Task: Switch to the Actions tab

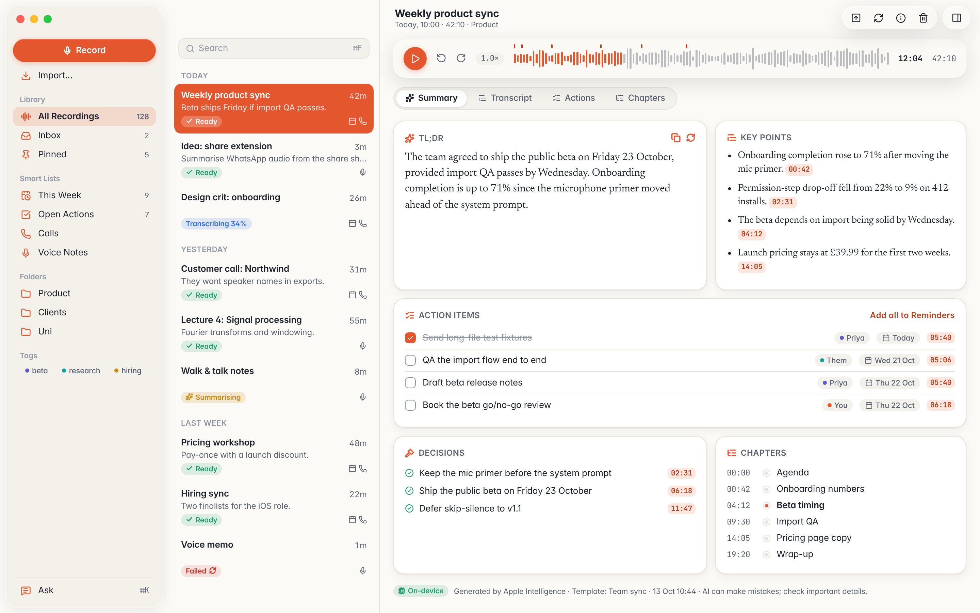Action: click(574, 98)
